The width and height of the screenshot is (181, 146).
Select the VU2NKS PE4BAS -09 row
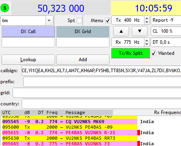70,127
